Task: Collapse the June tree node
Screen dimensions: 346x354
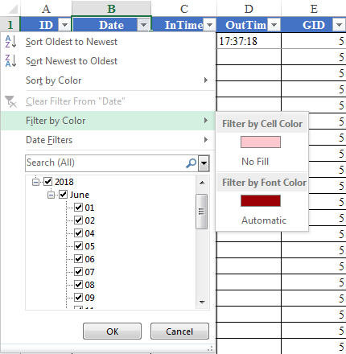Action: (51, 195)
